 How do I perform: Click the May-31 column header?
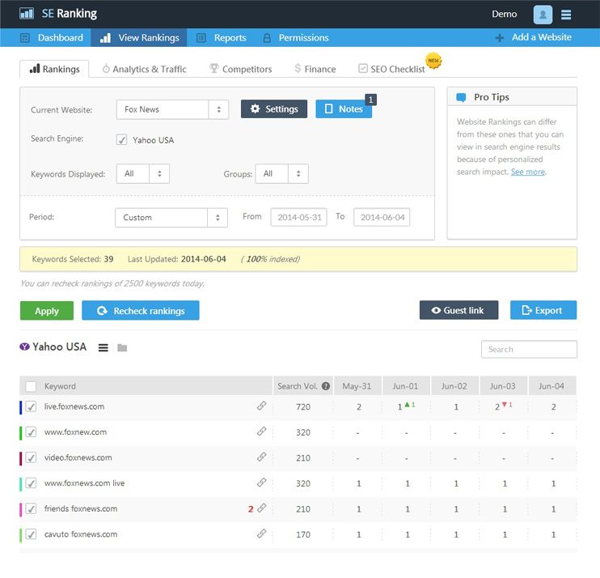[357, 386]
